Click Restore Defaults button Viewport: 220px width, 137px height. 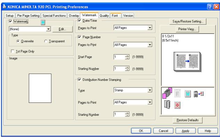188,120
